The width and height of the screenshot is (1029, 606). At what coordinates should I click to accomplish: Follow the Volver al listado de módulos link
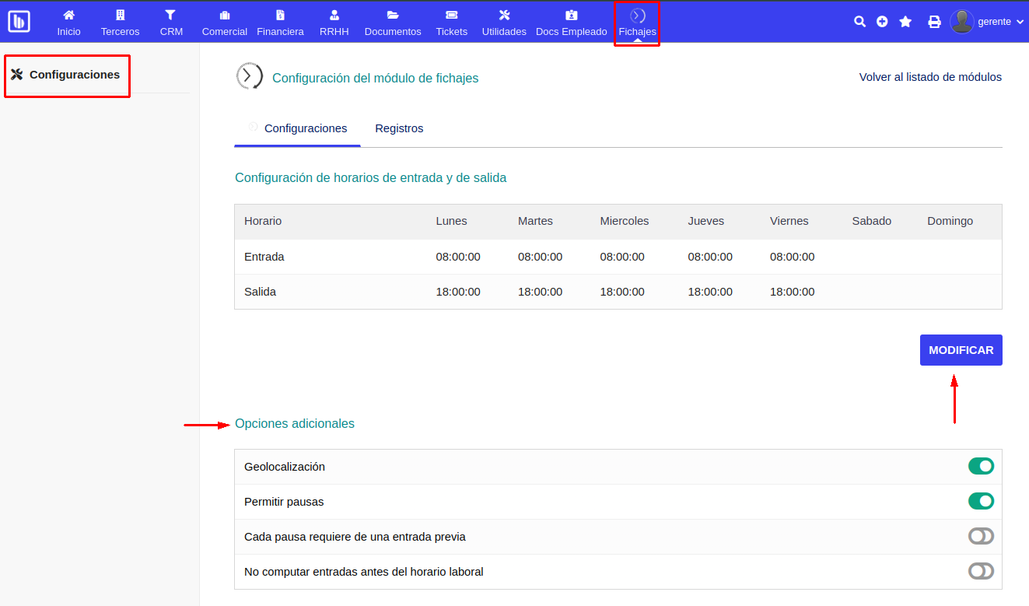pyautogui.click(x=930, y=77)
